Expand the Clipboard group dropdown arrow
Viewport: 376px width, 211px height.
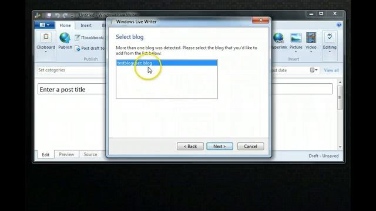tap(46, 52)
